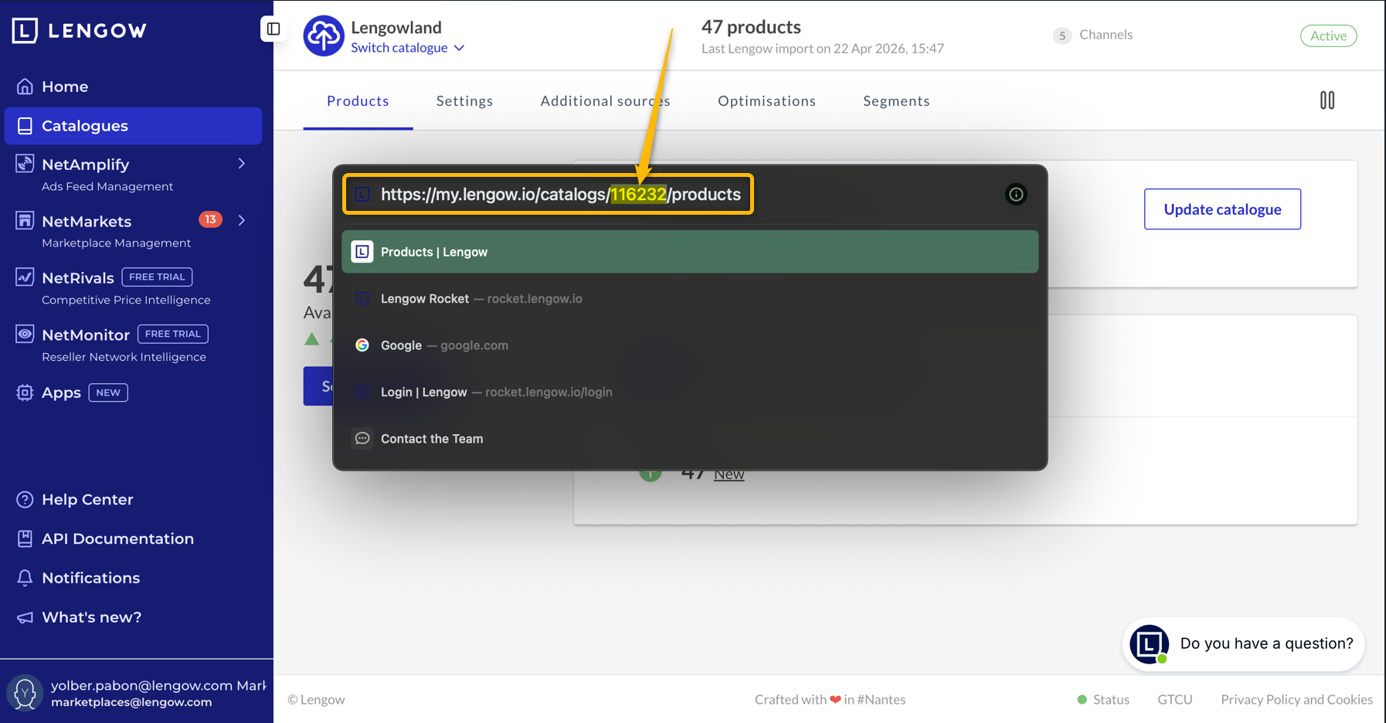The height and width of the screenshot is (723, 1386).
Task: Click the Marketplace Management subtitle
Action: (x=116, y=243)
